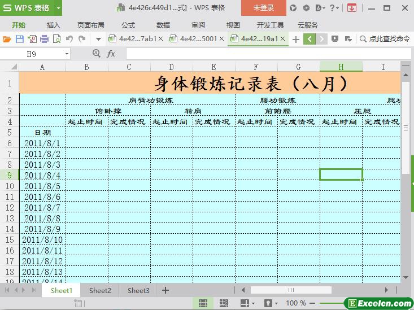Screen dimensions: 414x310
Task: Click the vertical scrollbar down arrow
Action: 406,277
